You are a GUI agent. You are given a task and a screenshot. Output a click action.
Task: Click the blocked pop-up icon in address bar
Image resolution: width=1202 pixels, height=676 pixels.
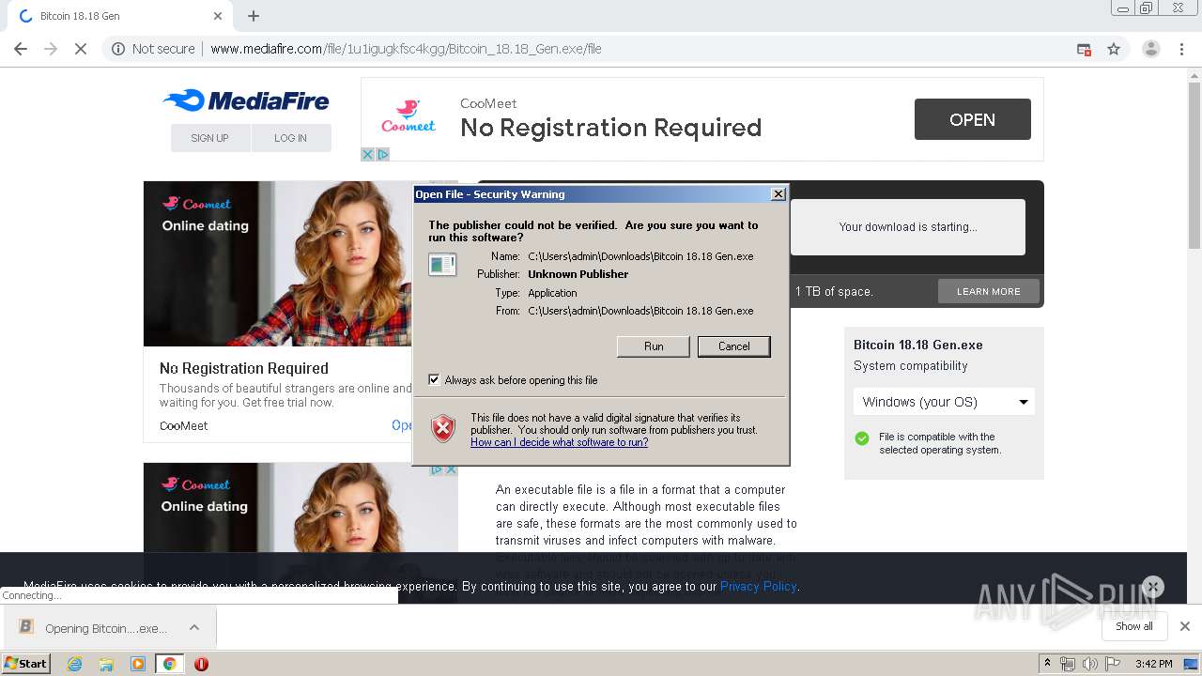coord(1084,49)
